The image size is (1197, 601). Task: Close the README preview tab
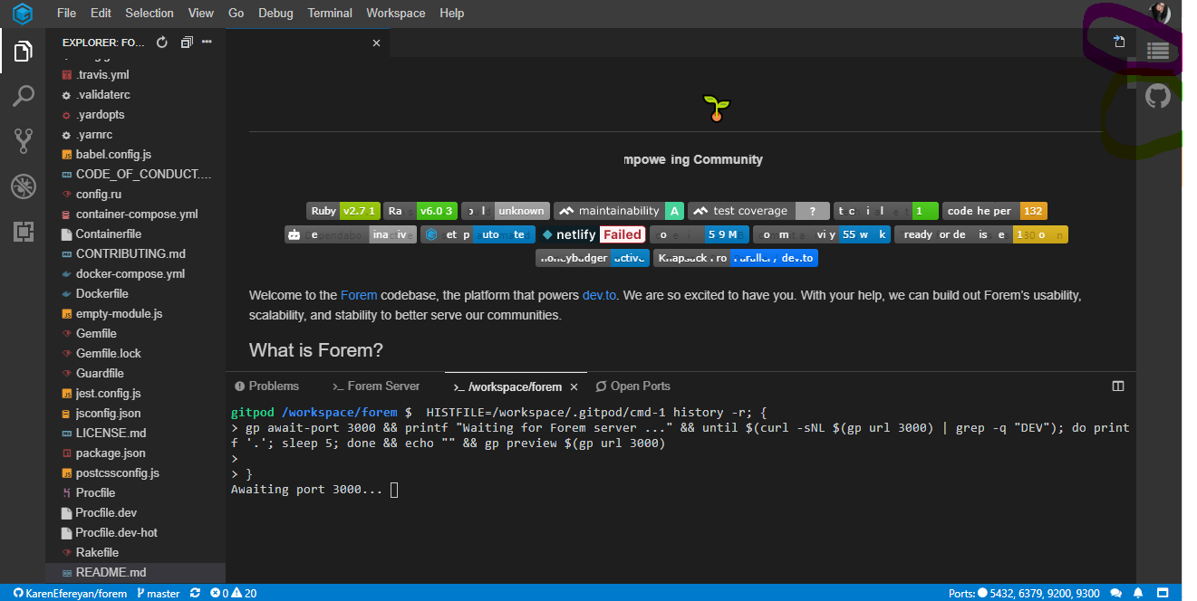377,43
